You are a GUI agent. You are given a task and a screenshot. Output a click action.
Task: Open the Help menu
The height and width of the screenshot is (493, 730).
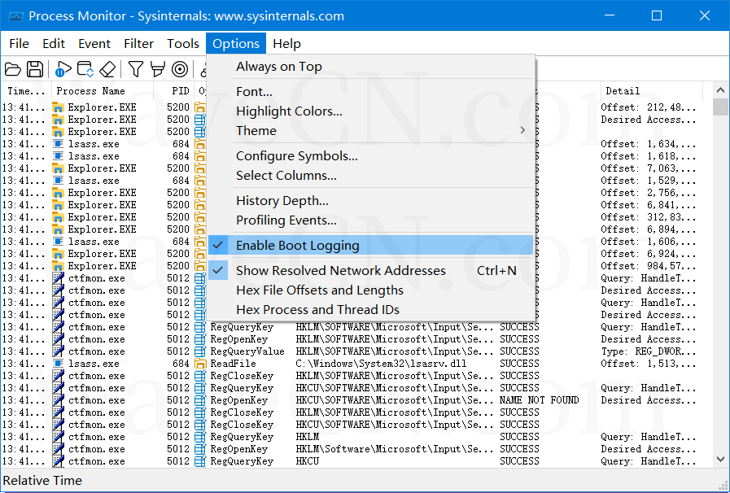click(x=286, y=44)
